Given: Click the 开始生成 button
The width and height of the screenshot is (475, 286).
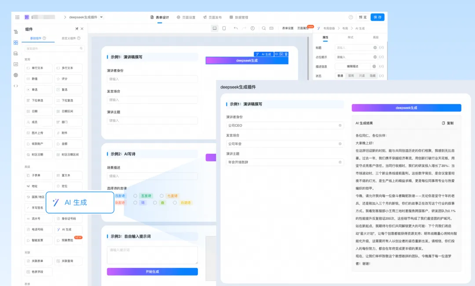Looking at the screenshot, I should tap(152, 272).
